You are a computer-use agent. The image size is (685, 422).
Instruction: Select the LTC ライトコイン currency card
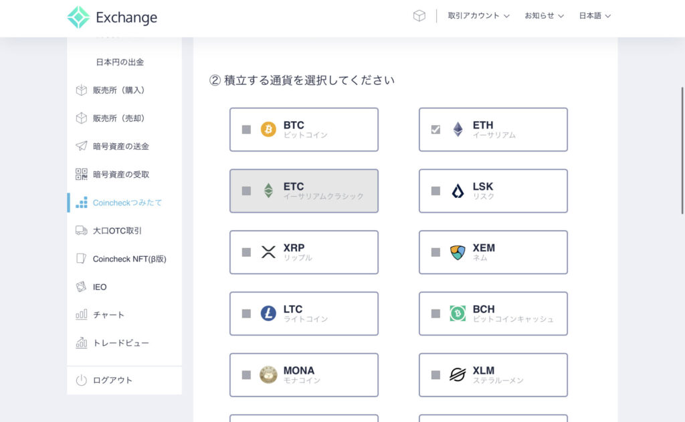[304, 314]
